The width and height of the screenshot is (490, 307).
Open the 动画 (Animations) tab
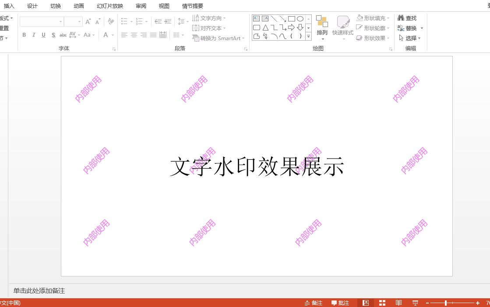point(79,6)
